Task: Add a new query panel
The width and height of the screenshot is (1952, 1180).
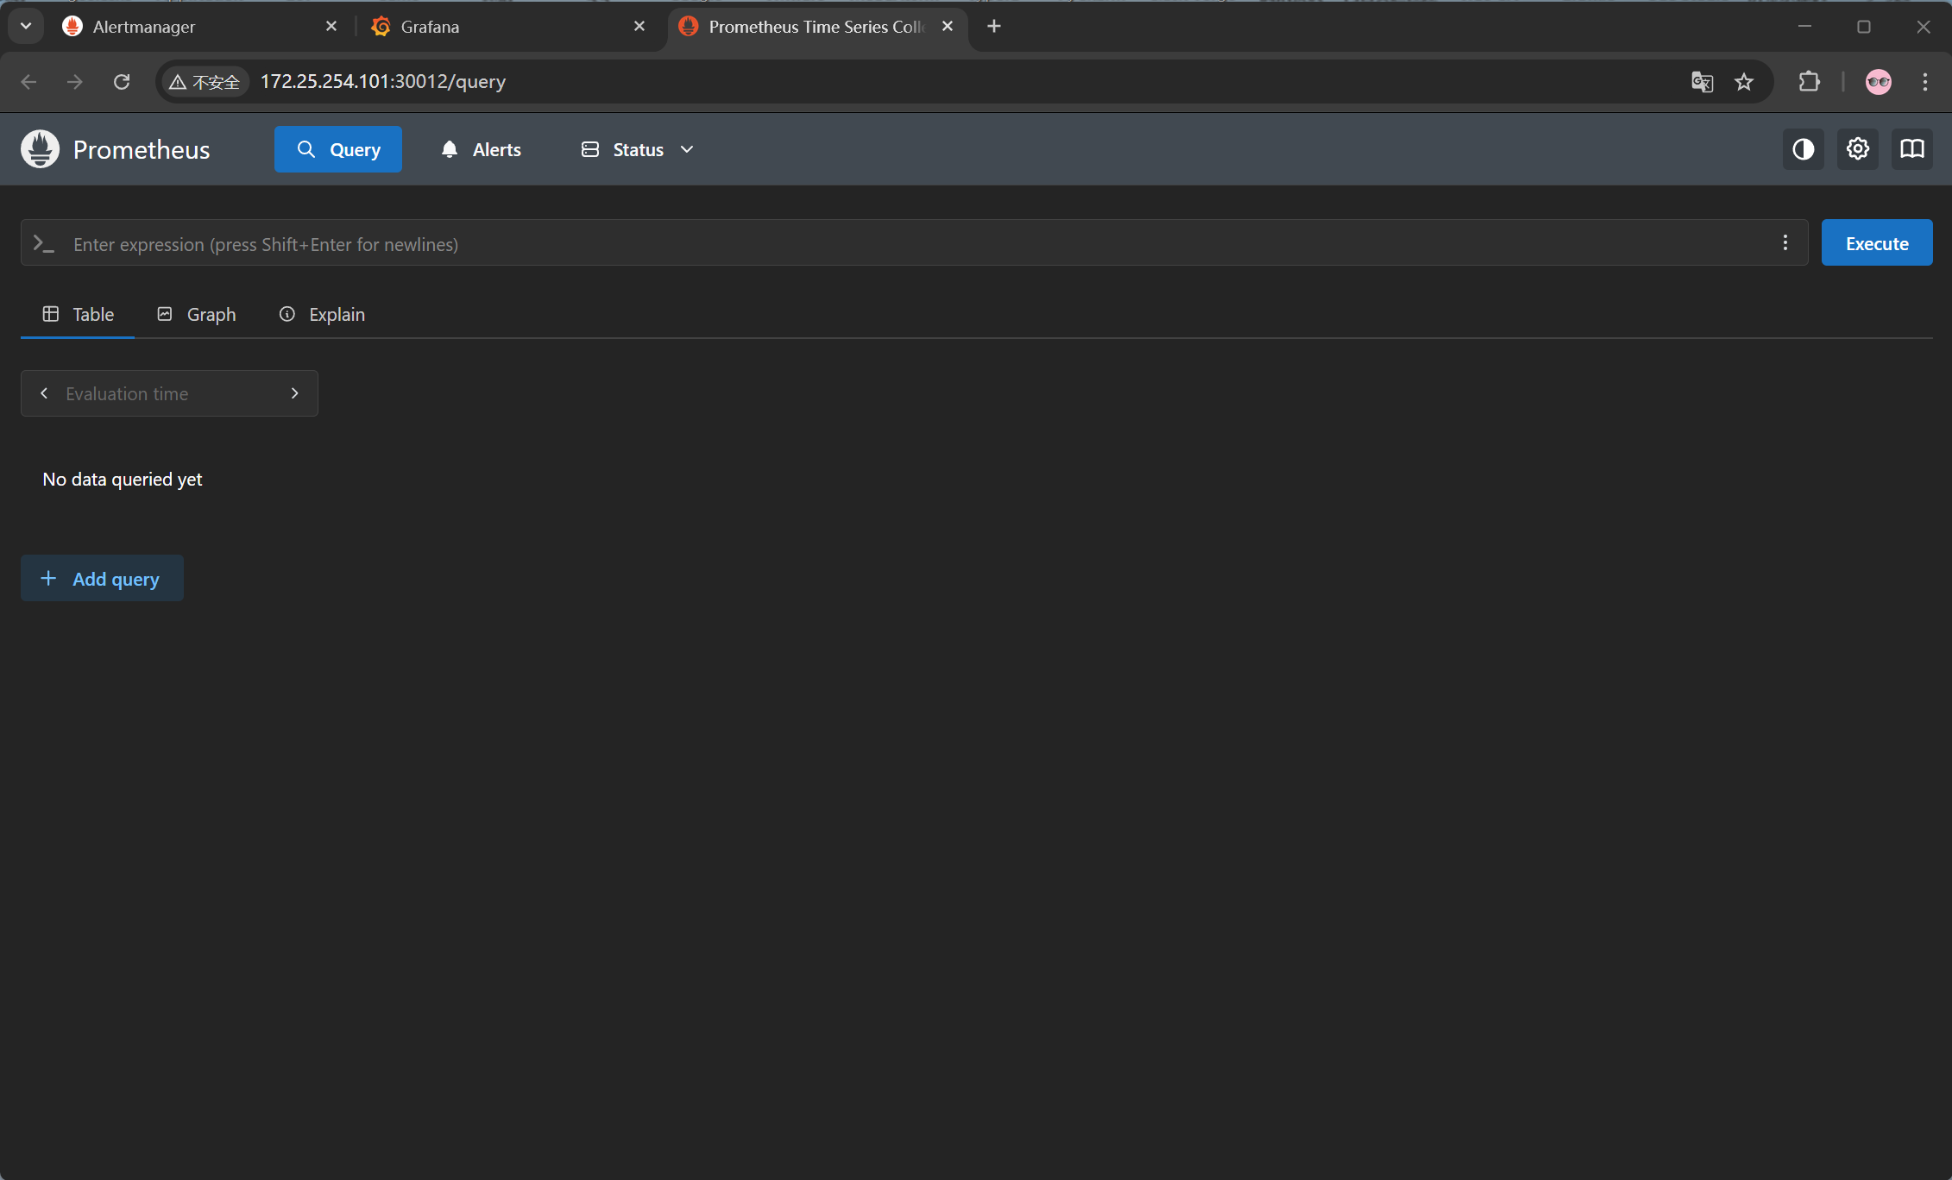Action: click(x=102, y=579)
